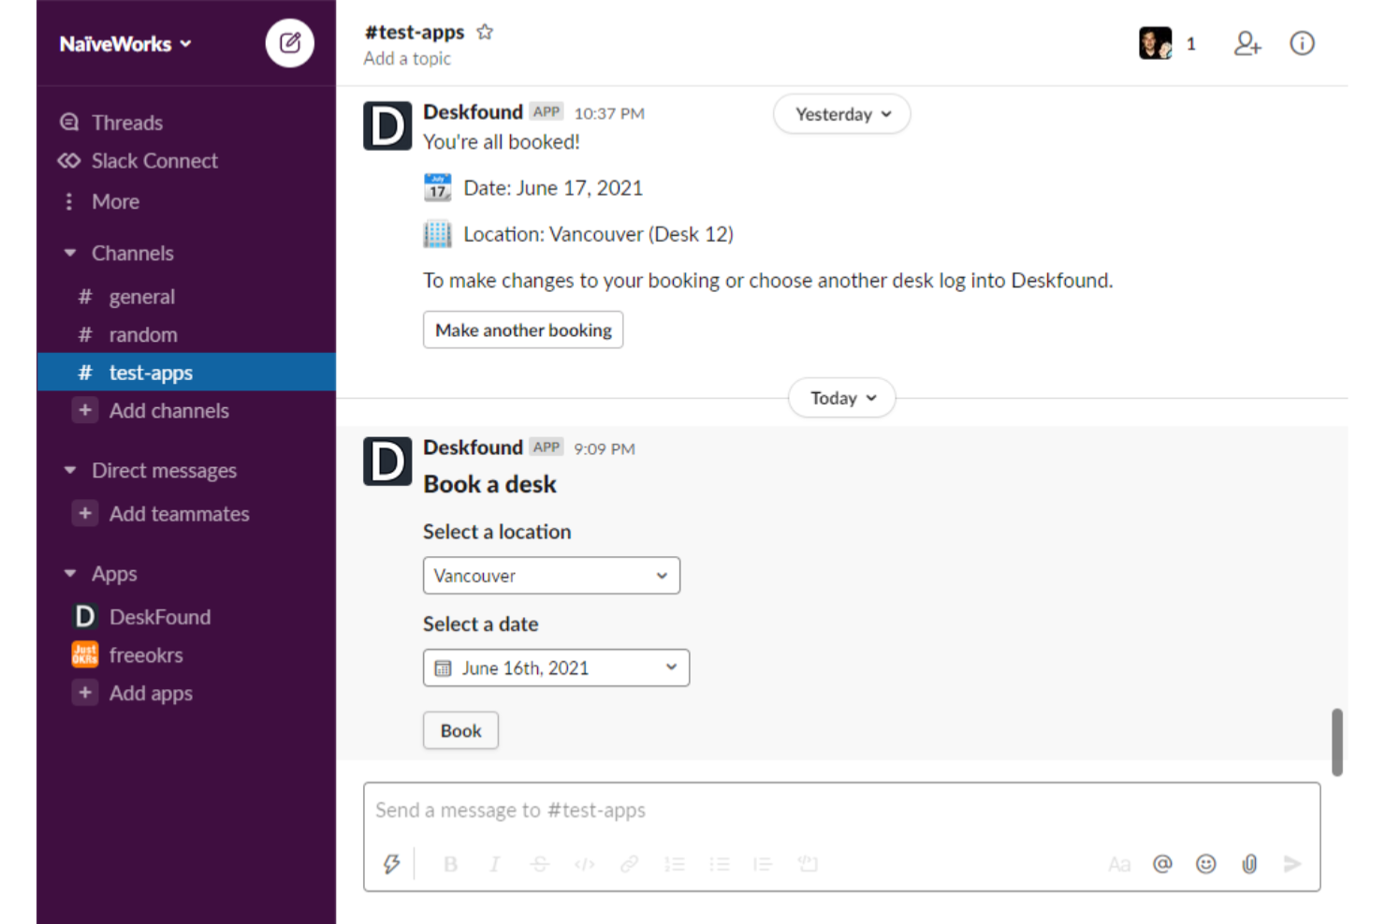Collapse the Channels section
Screen dimensions: 1385x924
click(70, 253)
